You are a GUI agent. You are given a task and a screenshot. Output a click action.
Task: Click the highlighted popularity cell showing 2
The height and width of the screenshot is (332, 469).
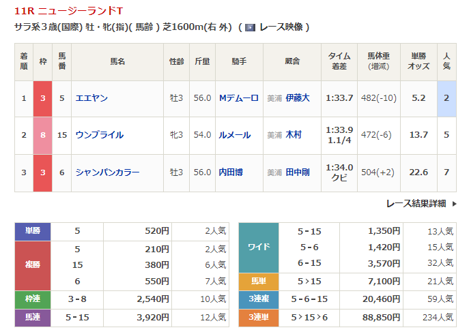click(x=446, y=98)
